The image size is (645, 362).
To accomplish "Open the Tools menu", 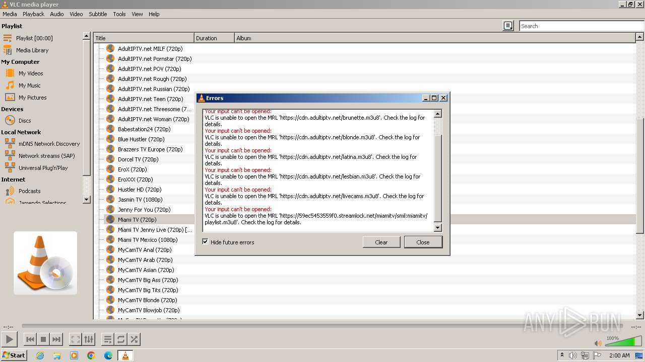I will [x=119, y=14].
